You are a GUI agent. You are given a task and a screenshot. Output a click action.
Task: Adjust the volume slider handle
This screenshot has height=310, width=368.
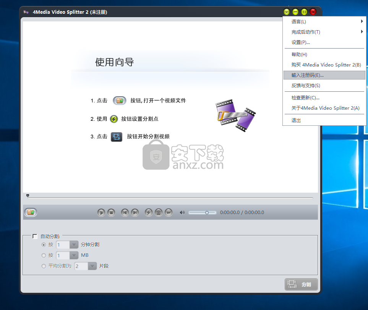point(207,213)
